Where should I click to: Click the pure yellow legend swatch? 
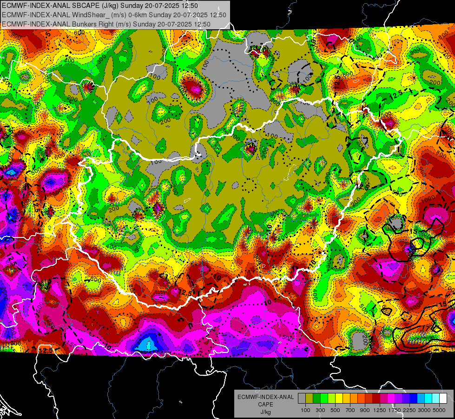339,398
